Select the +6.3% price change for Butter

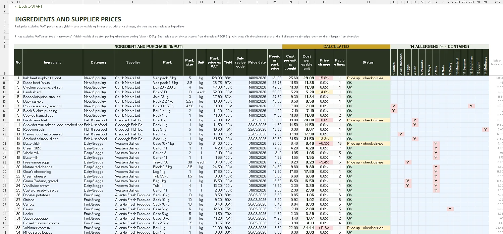click(x=324, y=143)
